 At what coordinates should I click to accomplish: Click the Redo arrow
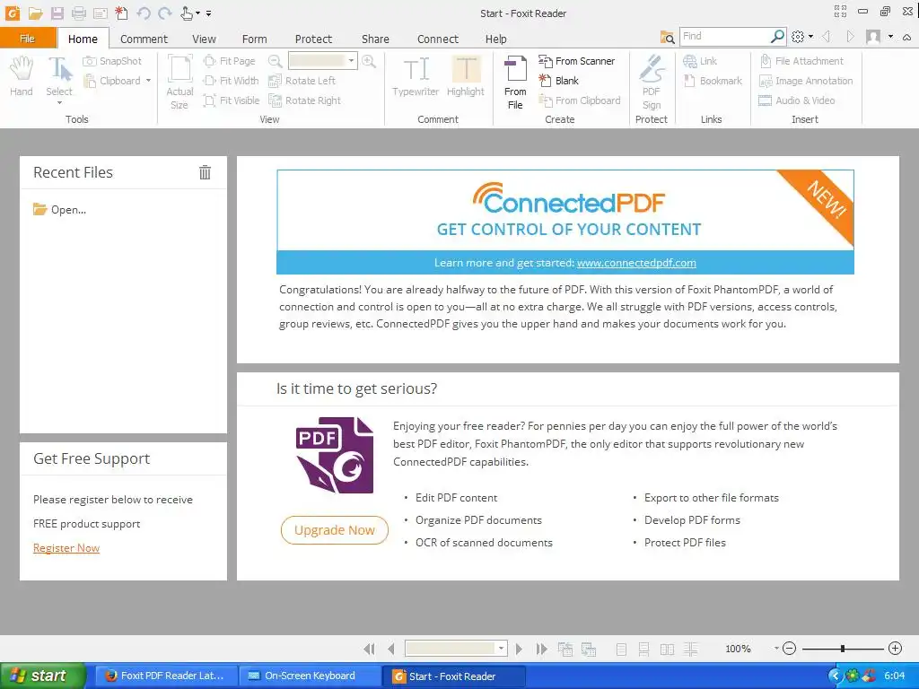pyautogui.click(x=165, y=13)
